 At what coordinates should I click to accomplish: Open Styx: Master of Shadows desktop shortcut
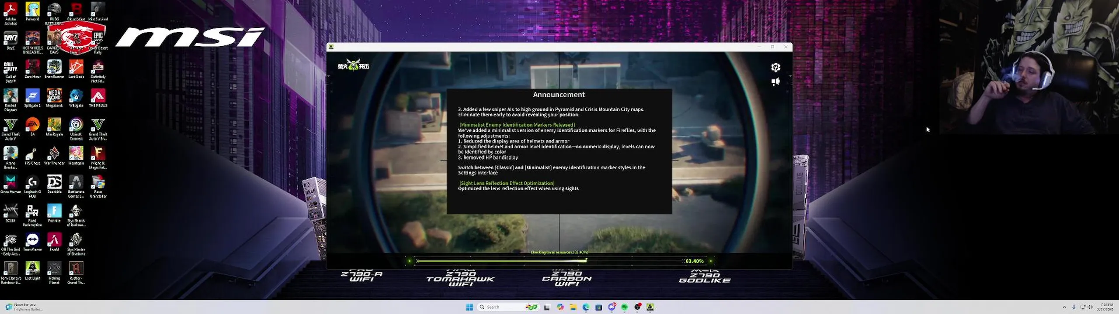(x=76, y=244)
